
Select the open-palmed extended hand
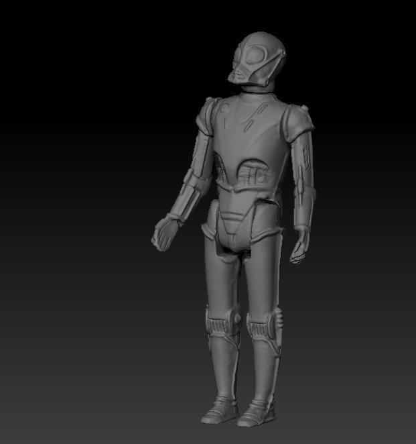click(165, 234)
